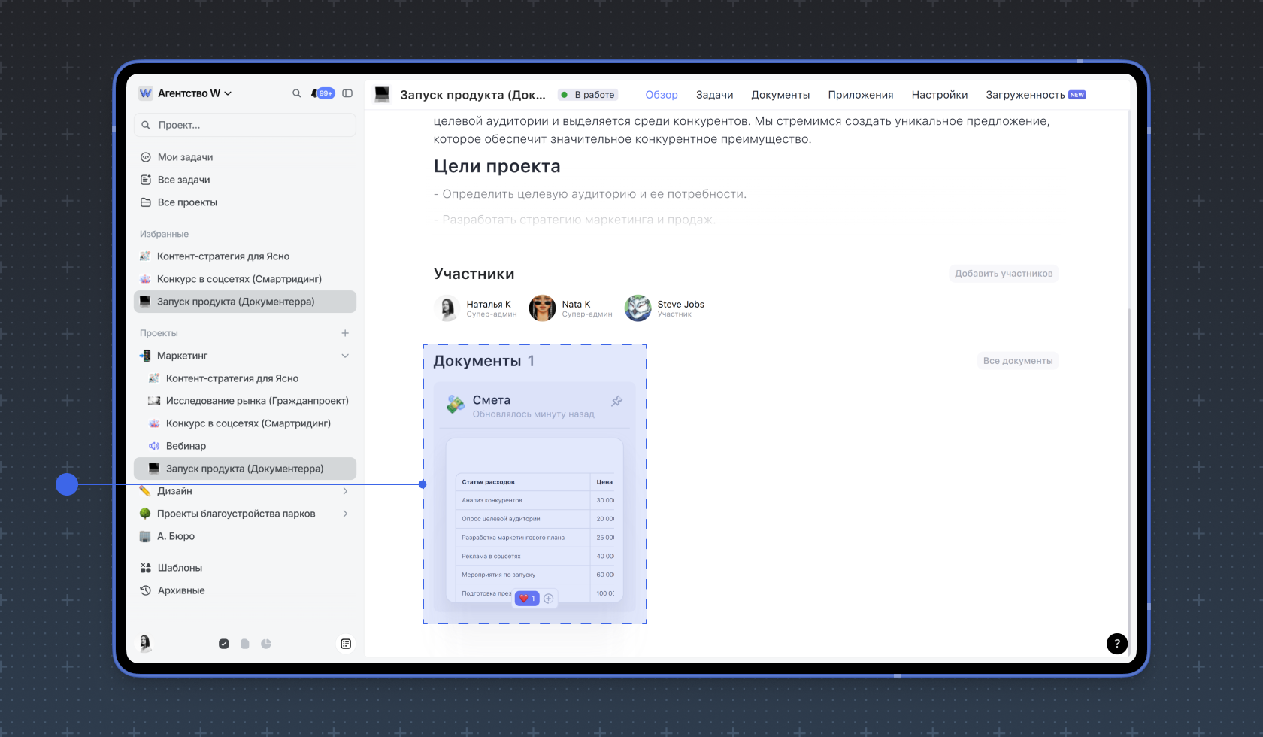Collapse the Маркетинг project folder

click(345, 356)
